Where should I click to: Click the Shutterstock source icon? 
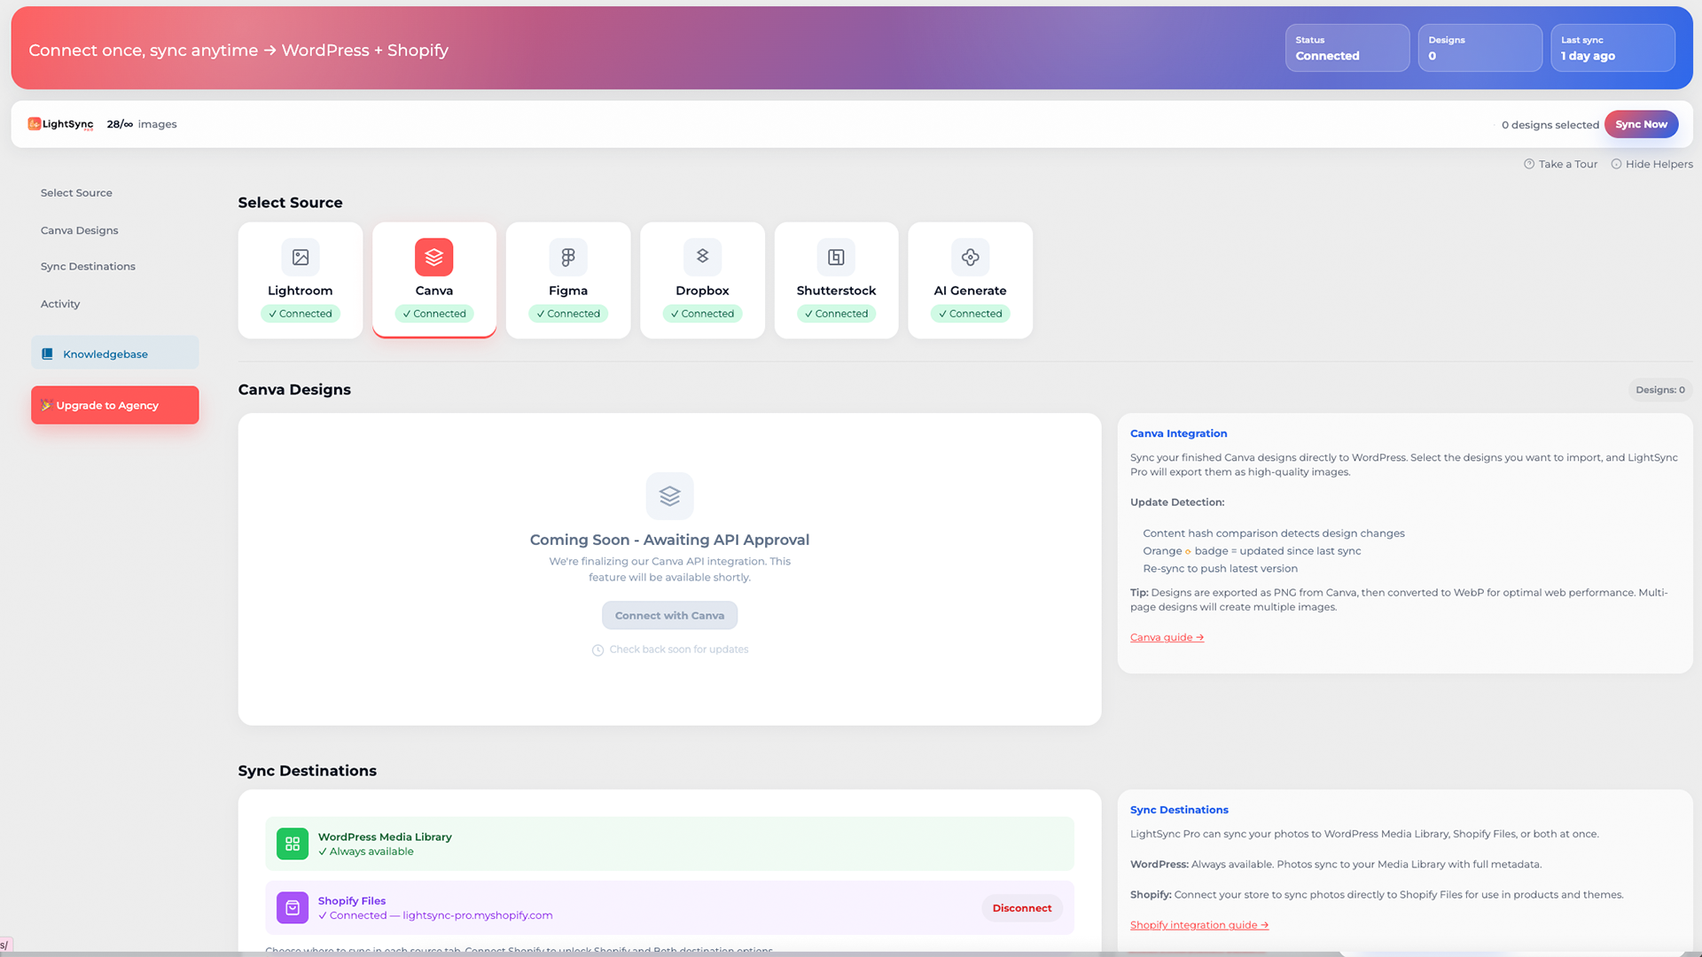tap(836, 257)
